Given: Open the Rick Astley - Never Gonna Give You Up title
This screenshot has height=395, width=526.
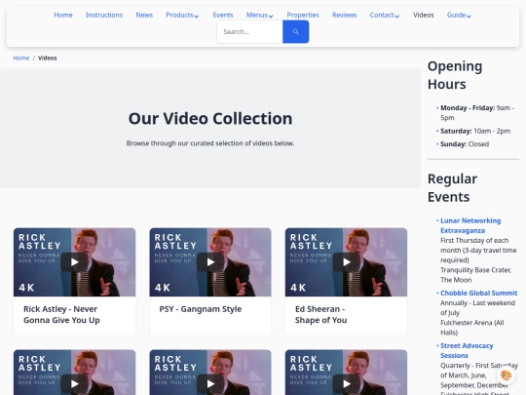Looking at the screenshot, I should click(x=61, y=314).
